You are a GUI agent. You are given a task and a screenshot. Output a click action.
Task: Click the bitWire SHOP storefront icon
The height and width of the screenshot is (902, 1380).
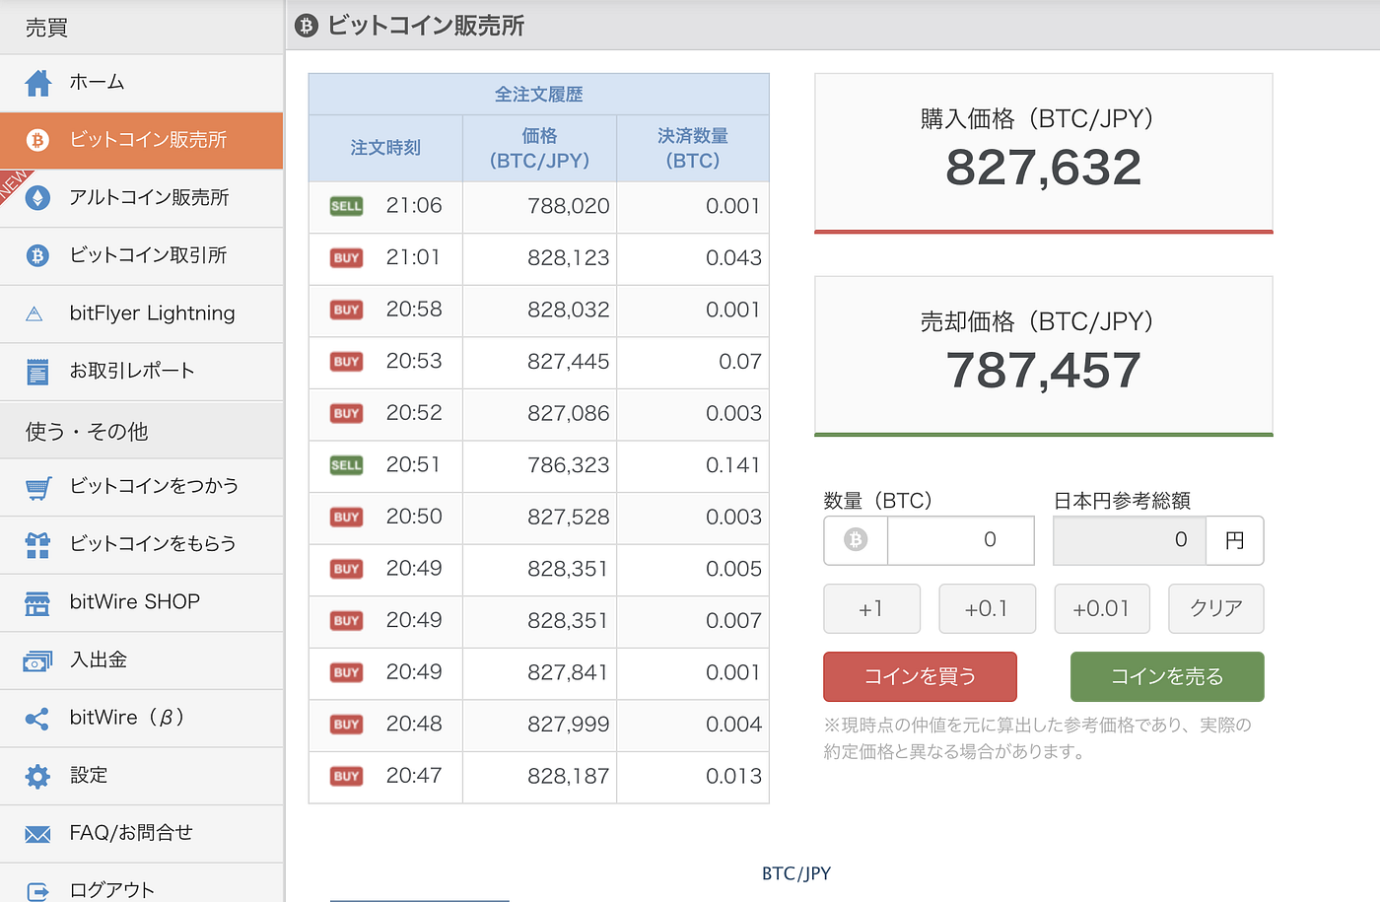coord(37,603)
